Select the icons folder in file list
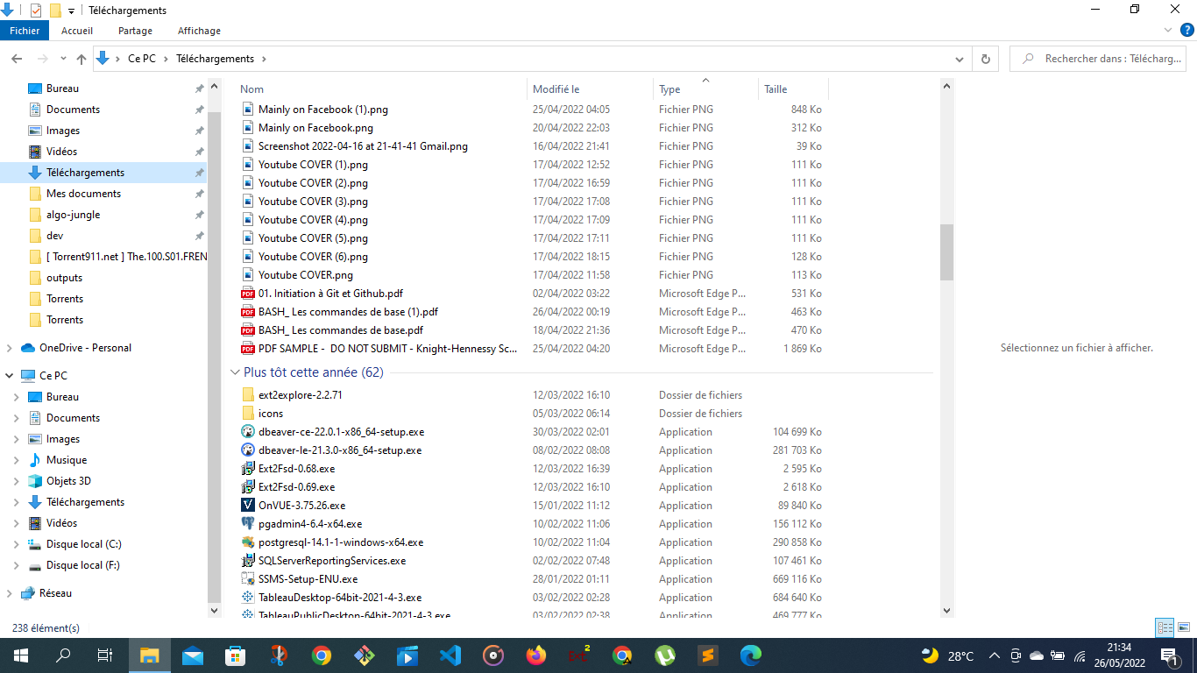1197x673 pixels. point(271,414)
